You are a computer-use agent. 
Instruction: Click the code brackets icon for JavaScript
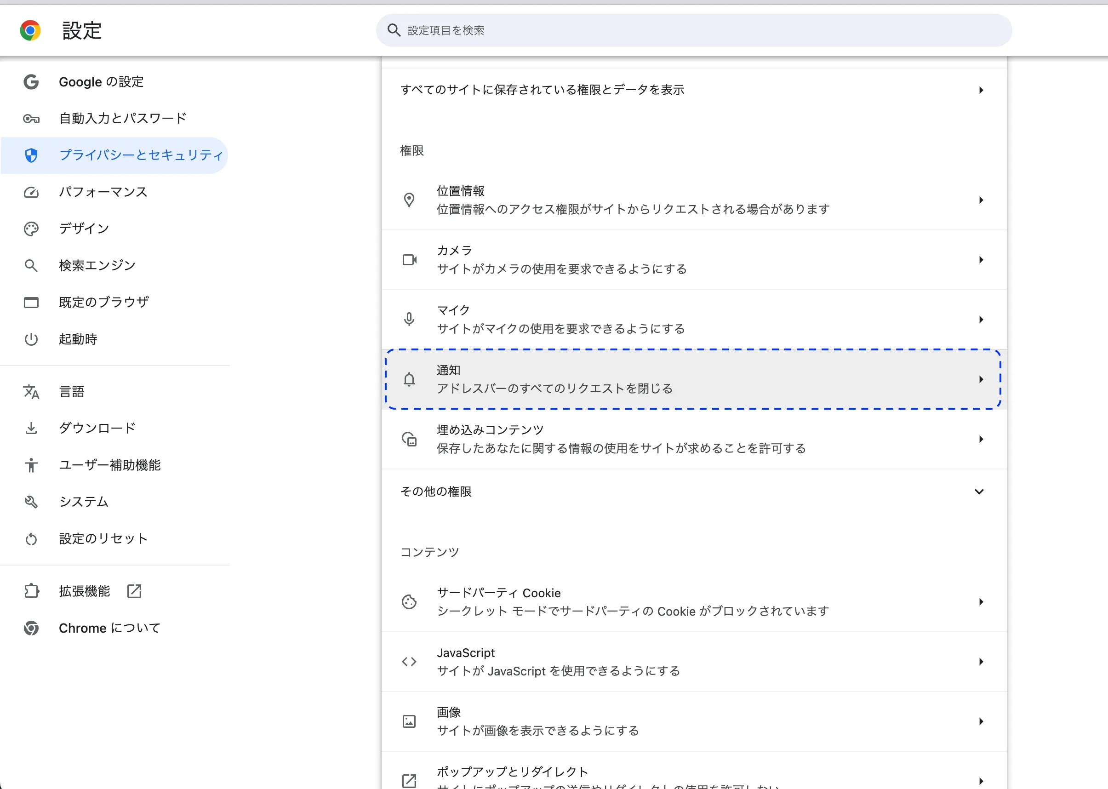pyautogui.click(x=409, y=662)
